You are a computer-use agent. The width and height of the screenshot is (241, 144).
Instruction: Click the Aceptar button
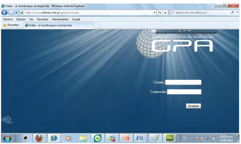(x=193, y=106)
